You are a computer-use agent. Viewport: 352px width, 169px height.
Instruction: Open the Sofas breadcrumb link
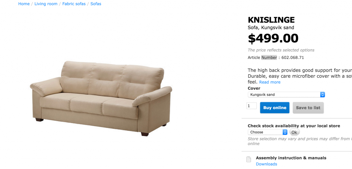point(96,4)
